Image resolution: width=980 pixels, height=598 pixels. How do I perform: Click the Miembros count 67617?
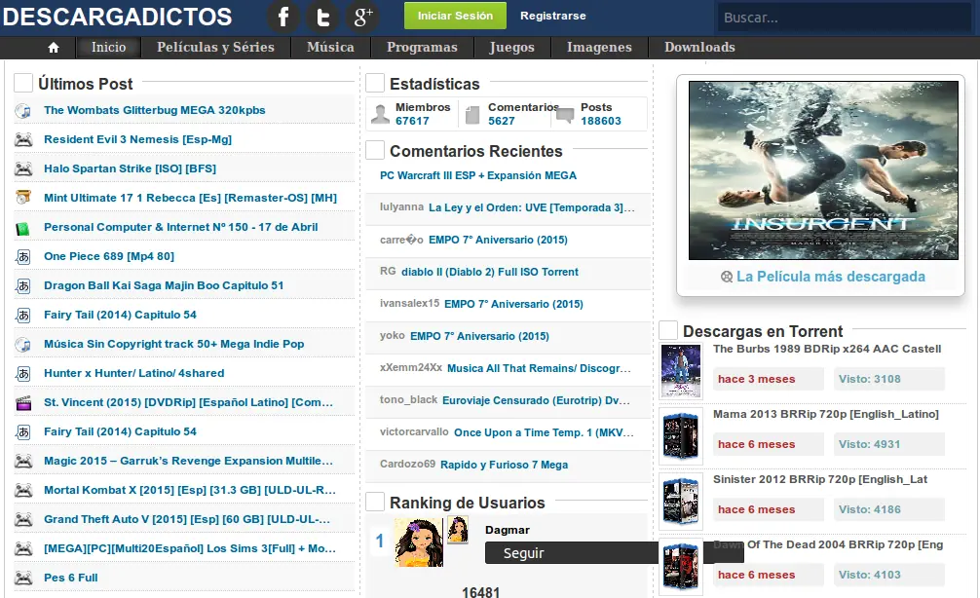(x=412, y=121)
